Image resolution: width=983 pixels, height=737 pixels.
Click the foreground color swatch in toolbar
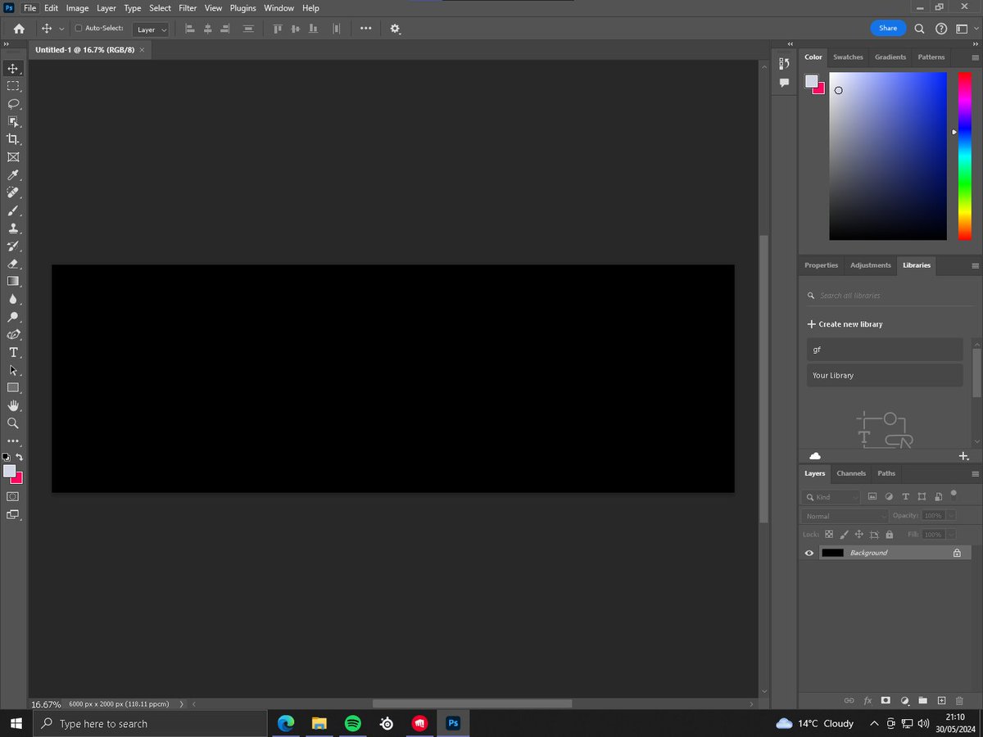[9, 471]
